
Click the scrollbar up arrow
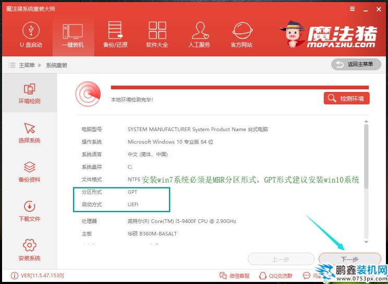coord(366,122)
